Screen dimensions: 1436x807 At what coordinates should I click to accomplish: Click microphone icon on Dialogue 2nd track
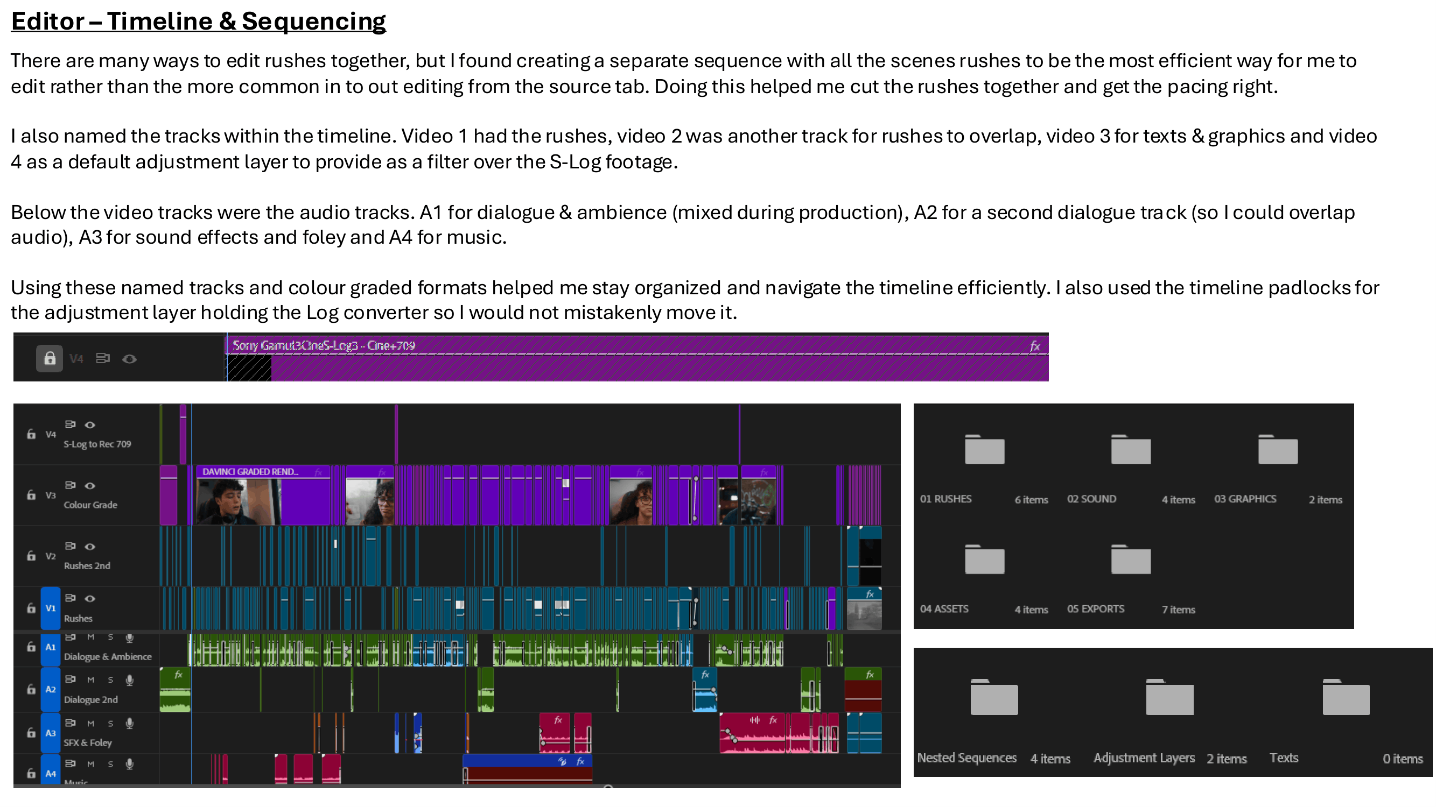click(129, 679)
